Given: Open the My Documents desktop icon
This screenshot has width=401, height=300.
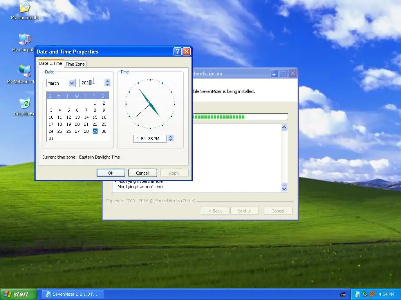Looking at the screenshot, I should tap(25, 10).
